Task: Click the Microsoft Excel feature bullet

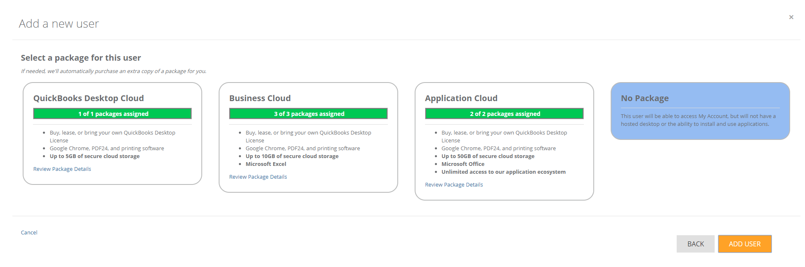Action: (266, 164)
